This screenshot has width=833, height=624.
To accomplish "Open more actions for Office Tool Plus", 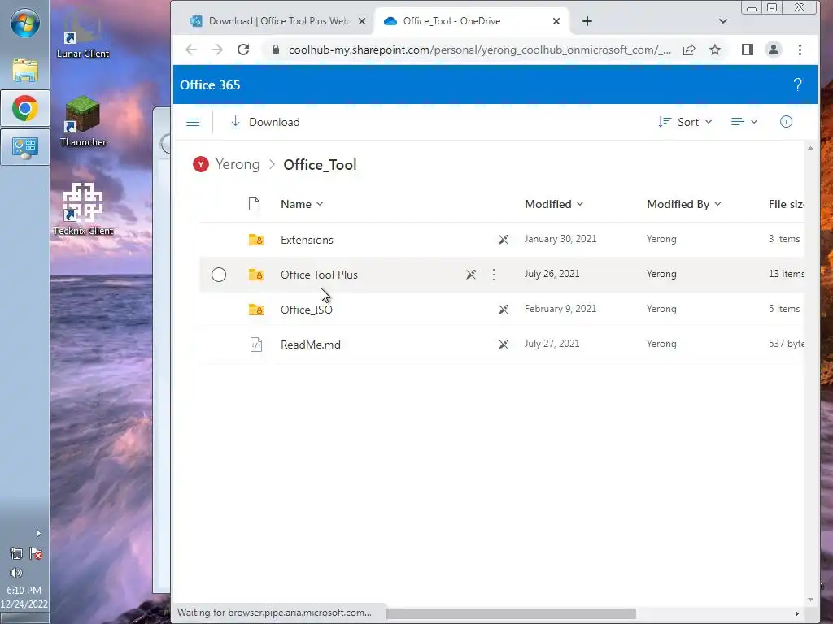I will pyautogui.click(x=494, y=275).
